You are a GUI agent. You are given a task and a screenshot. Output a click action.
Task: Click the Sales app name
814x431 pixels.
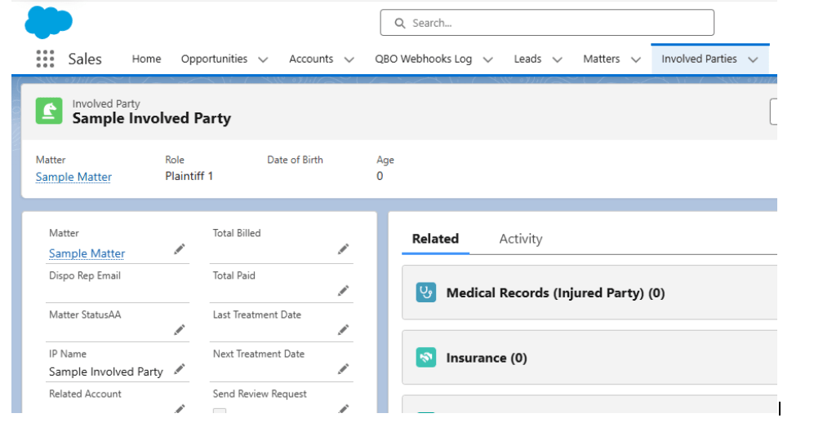85,59
